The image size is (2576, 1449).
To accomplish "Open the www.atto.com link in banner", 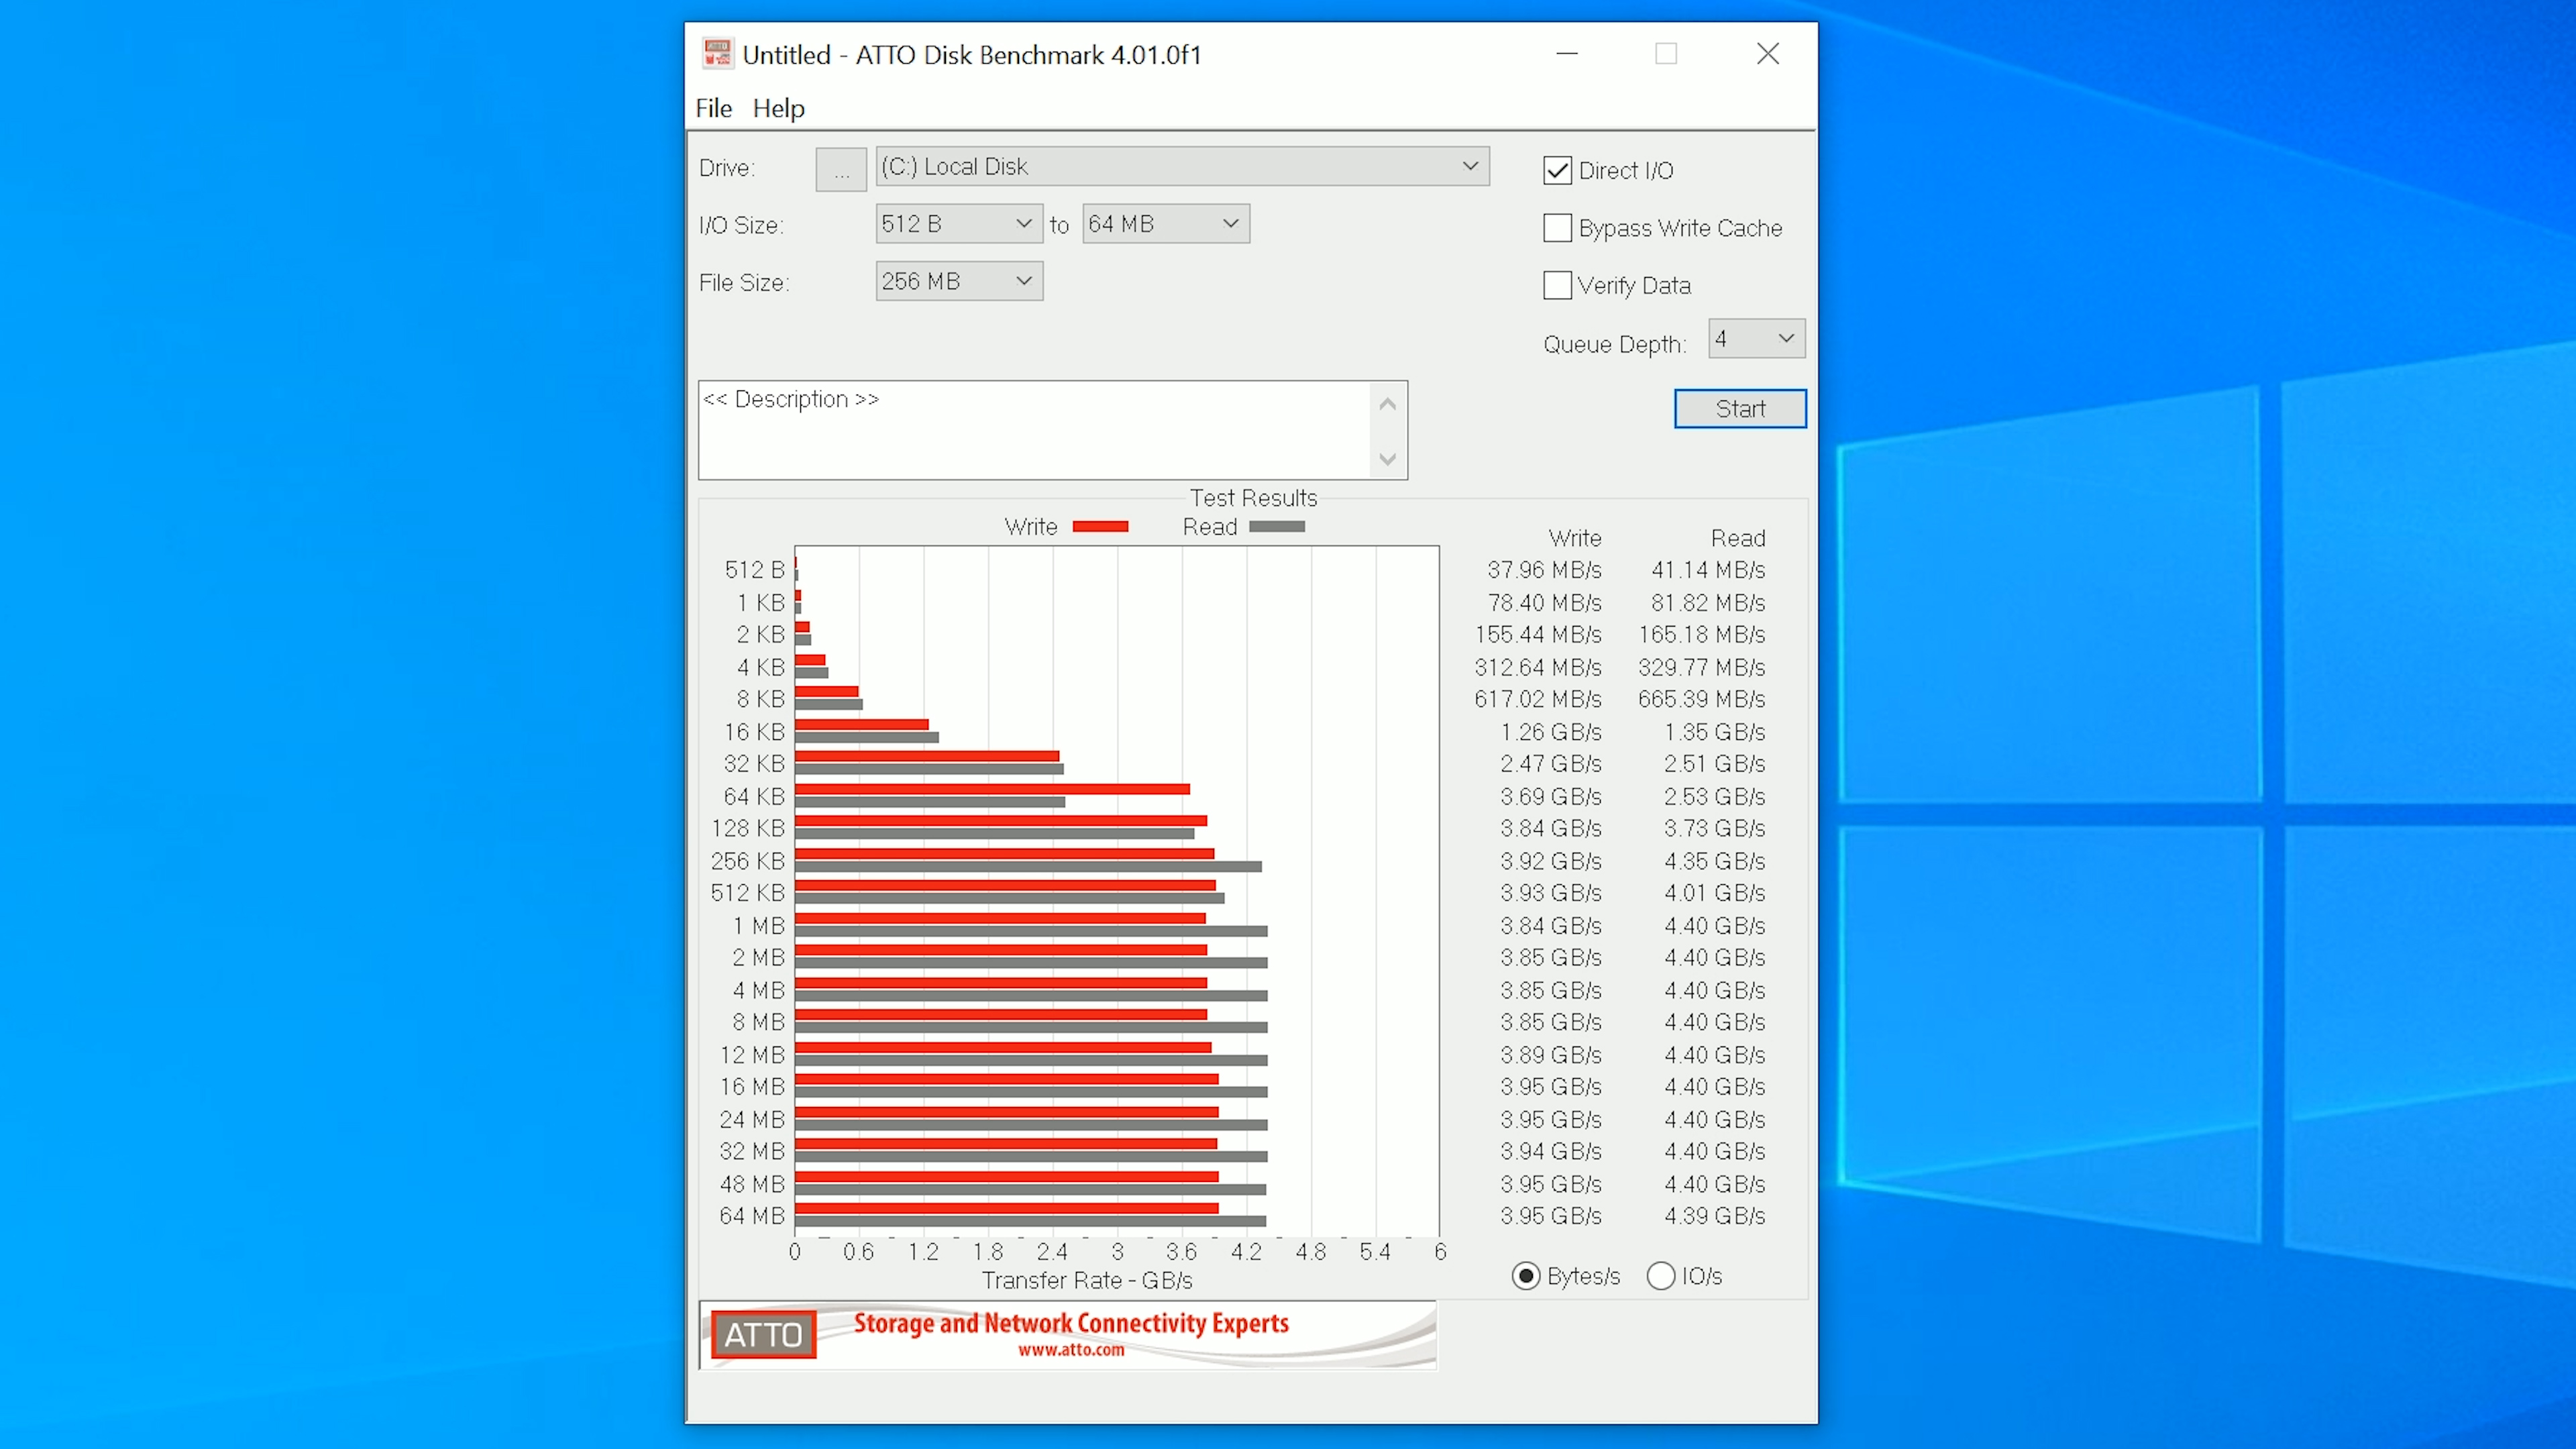I will [1071, 1350].
